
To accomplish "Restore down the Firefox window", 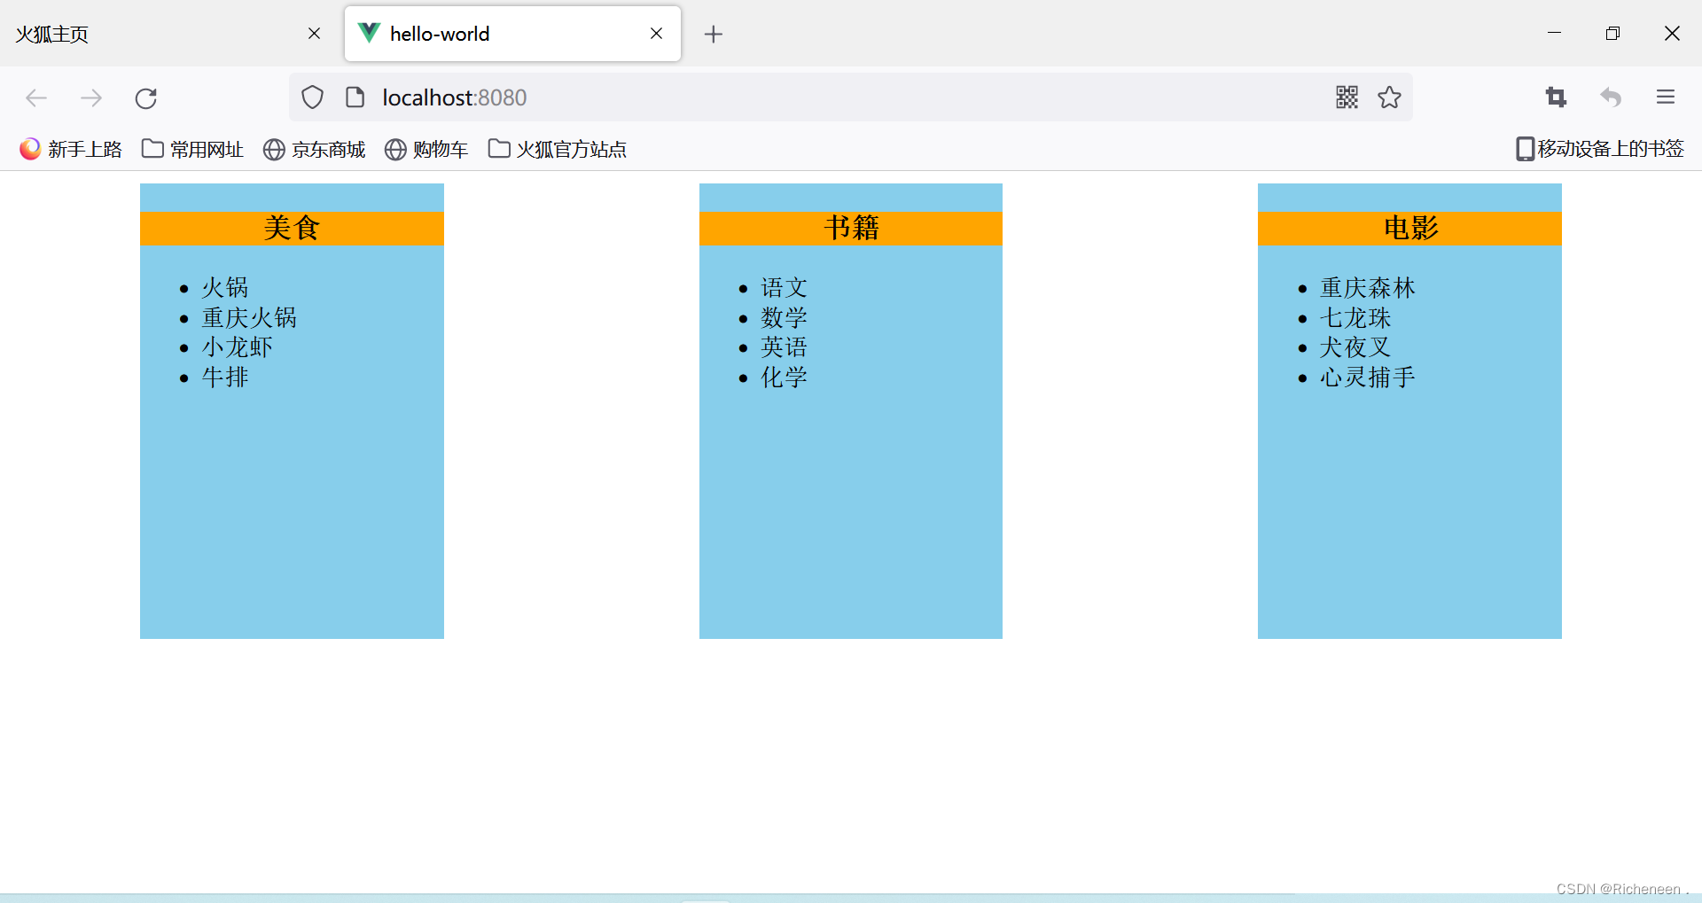I will (x=1612, y=33).
